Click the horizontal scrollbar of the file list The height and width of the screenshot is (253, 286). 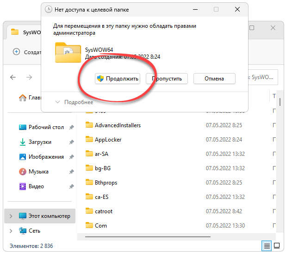[x=148, y=237]
